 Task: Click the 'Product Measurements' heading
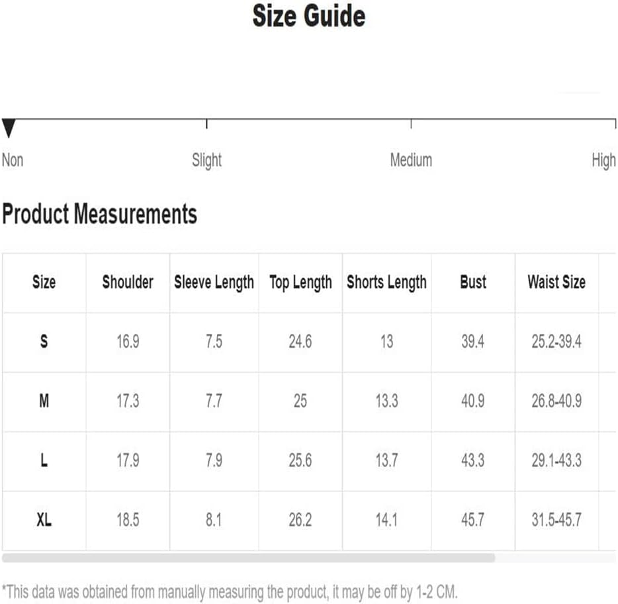click(x=100, y=214)
